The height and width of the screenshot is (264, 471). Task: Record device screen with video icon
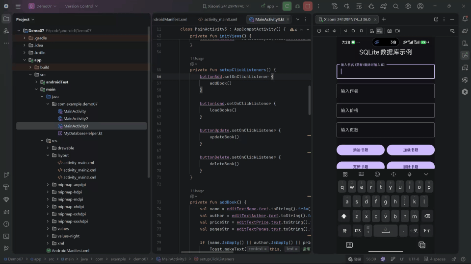(397, 31)
